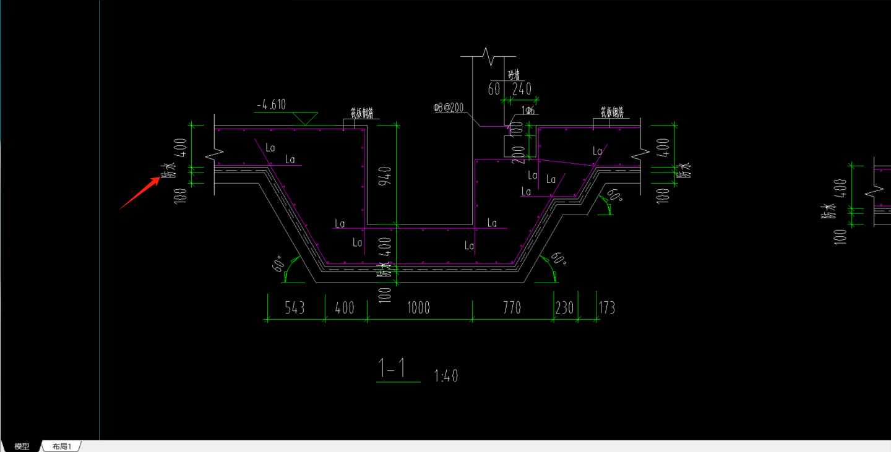Select the 200 dimension below 1Φ6
Viewport: 891px width, 452px height.
click(519, 154)
